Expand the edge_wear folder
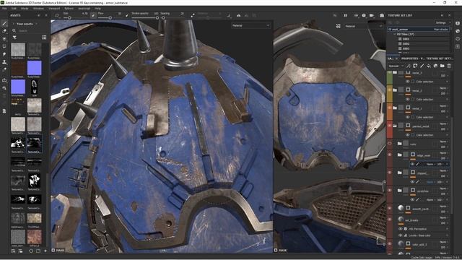 [x=399, y=155]
